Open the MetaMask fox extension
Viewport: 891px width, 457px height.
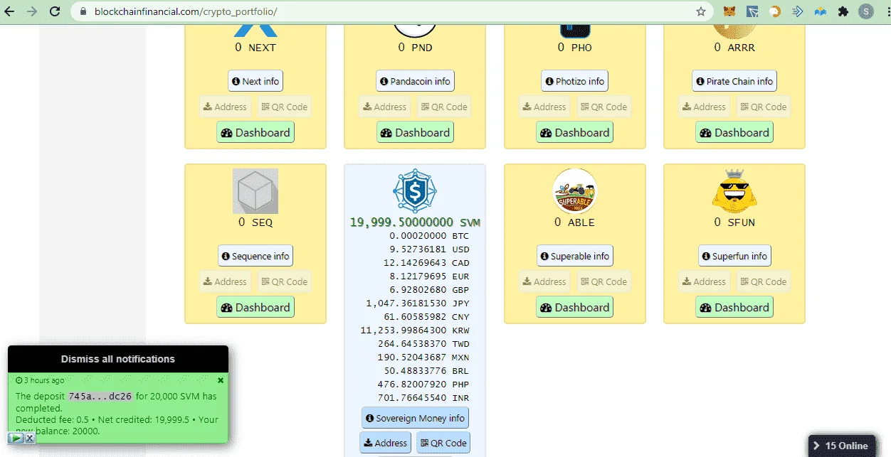tap(729, 11)
